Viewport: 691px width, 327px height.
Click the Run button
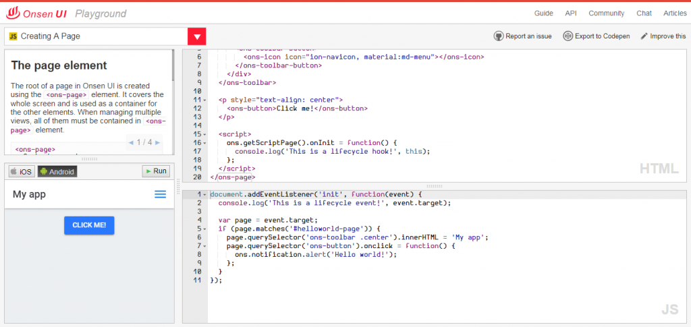point(156,171)
